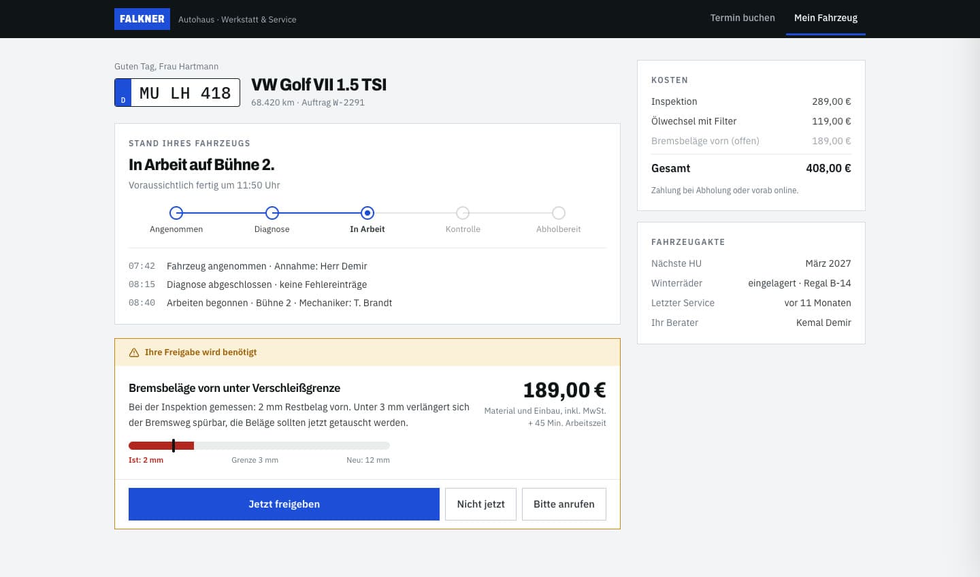Decline with the Nicht jetzt button
This screenshot has width=980, height=577.
coord(480,504)
